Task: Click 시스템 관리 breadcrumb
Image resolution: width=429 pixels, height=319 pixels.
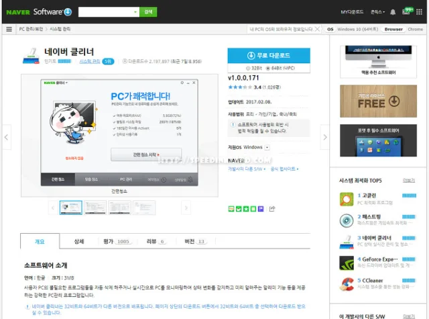Action: coord(60,29)
